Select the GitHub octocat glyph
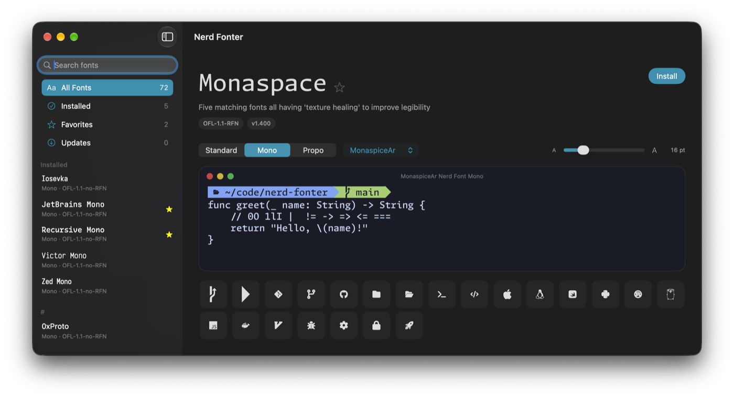 [x=344, y=294]
